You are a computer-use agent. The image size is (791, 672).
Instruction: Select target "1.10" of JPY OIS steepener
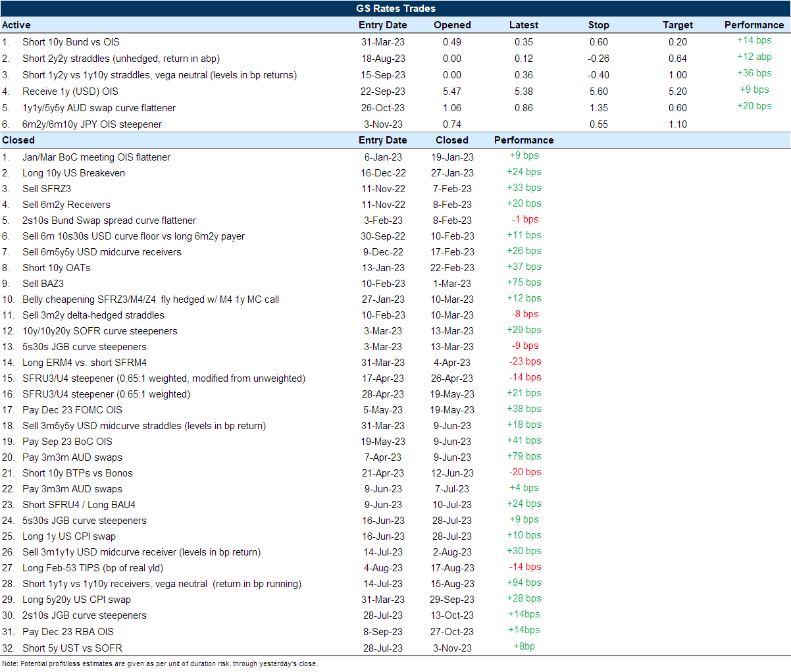click(678, 124)
